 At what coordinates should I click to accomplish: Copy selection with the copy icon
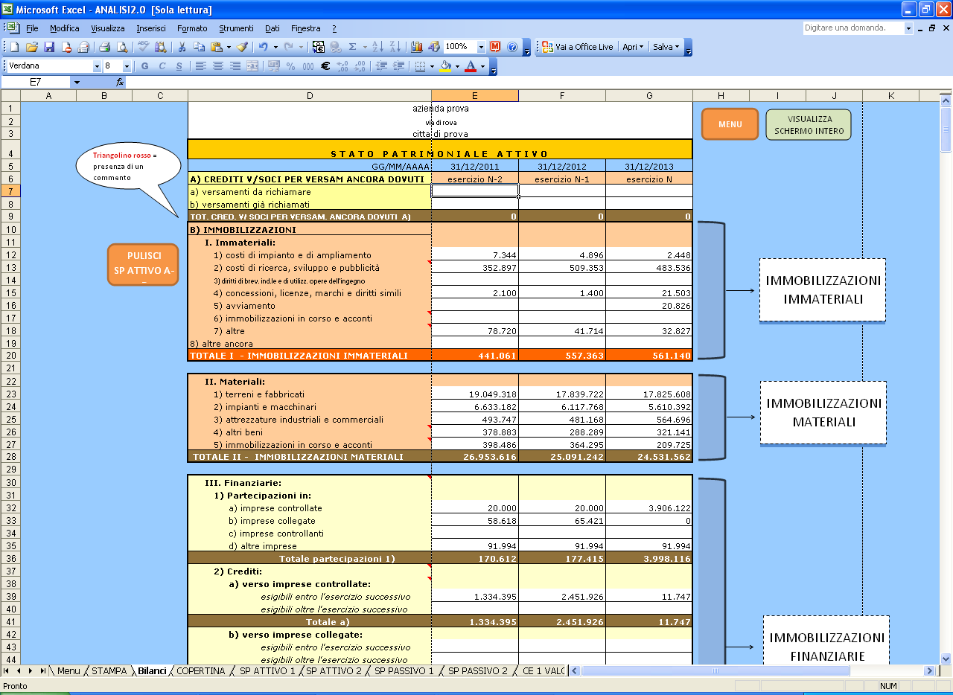pos(199,47)
